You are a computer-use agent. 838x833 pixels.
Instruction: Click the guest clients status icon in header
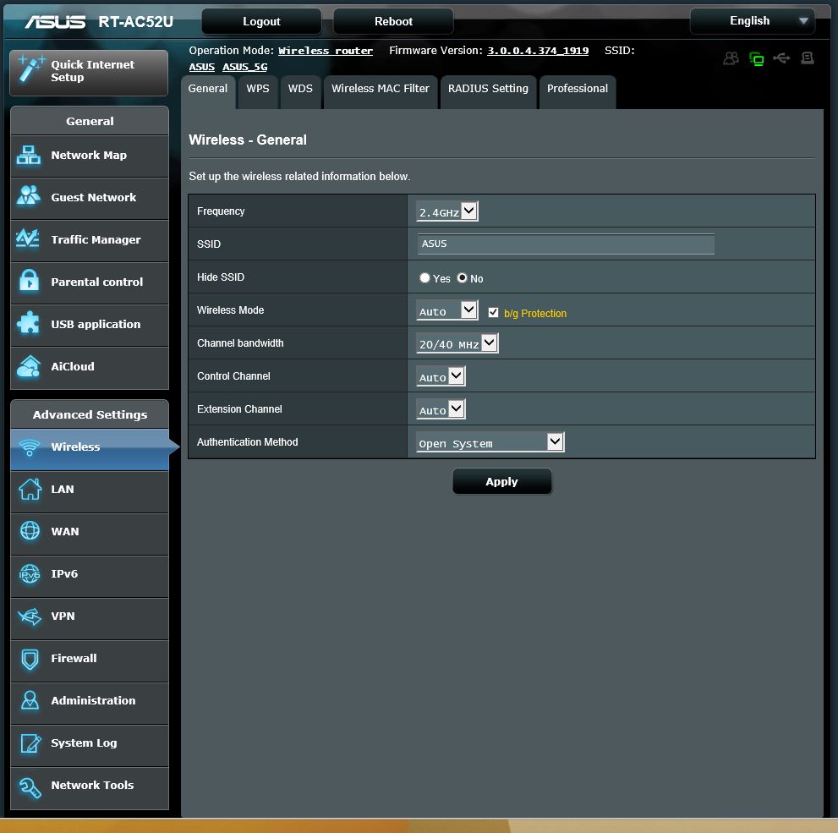click(x=731, y=58)
